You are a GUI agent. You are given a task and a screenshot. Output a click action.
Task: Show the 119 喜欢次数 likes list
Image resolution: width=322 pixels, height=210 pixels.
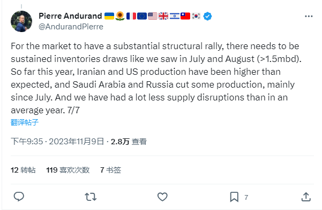tap(68, 170)
